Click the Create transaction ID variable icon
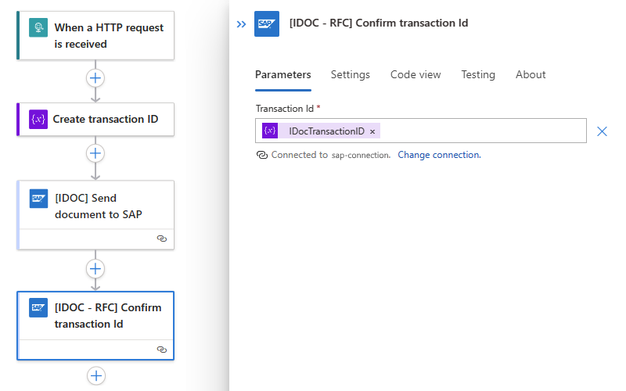This screenshot has width=626, height=391. [38, 119]
